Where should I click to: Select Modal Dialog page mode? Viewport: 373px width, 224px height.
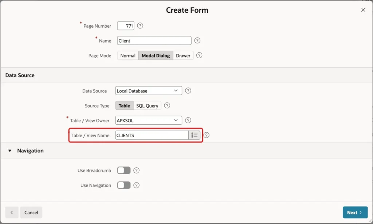pyautogui.click(x=156, y=56)
